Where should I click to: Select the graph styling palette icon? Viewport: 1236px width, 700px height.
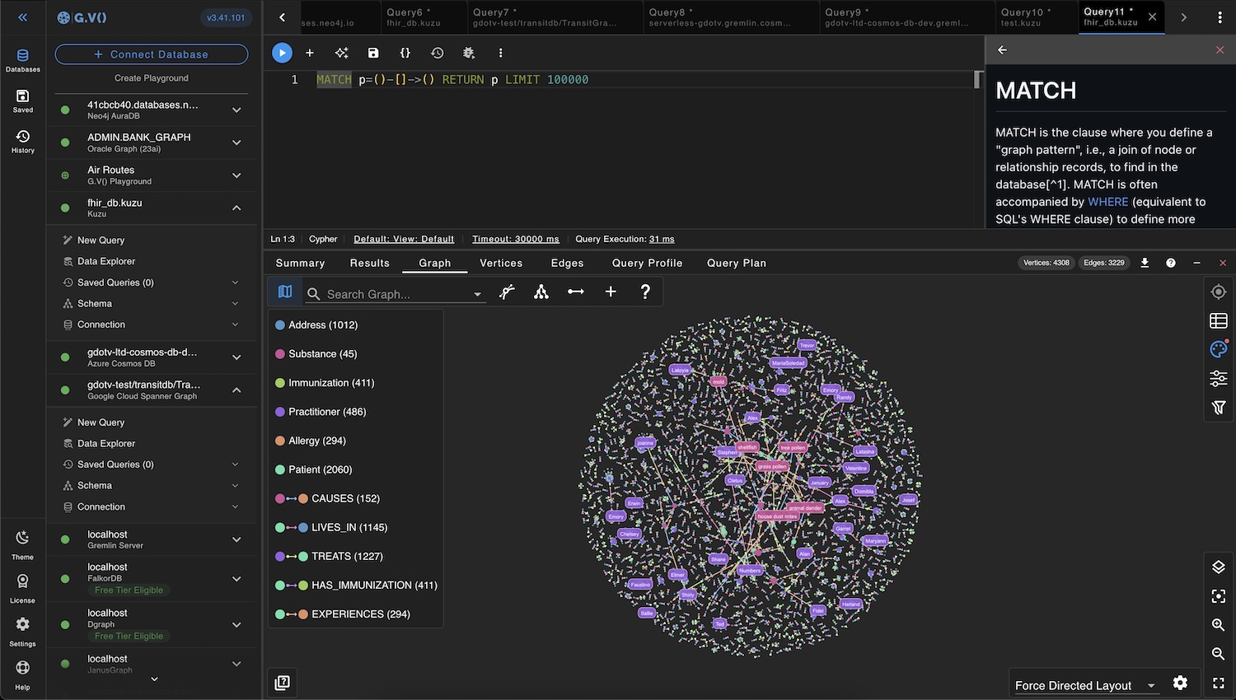(x=1218, y=348)
